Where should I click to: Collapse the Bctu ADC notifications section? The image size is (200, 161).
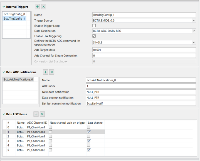(x=4, y=72)
